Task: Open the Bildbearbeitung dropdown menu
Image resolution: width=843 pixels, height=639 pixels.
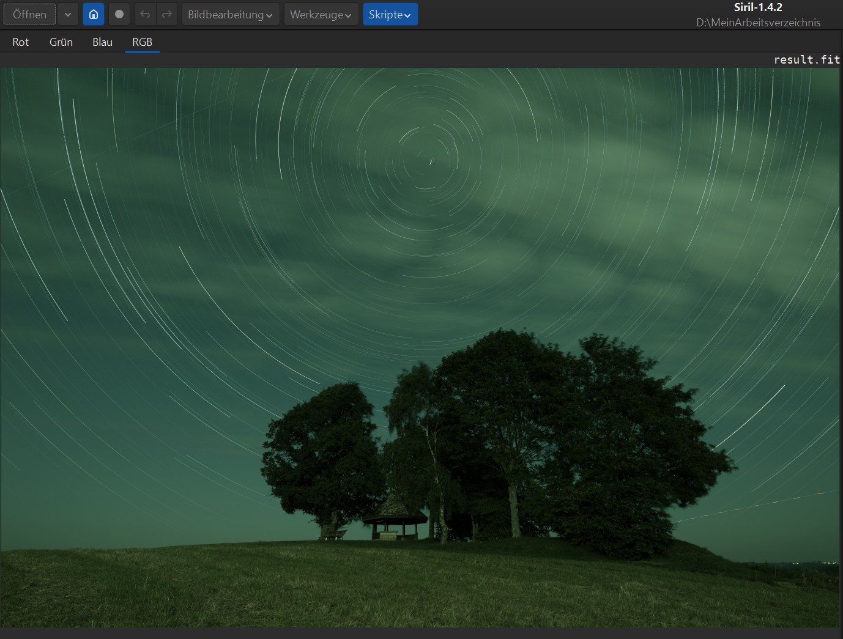Action: tap(230, 14)
